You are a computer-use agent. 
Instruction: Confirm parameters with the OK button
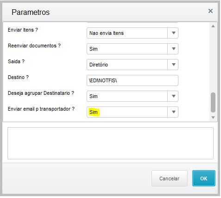click(x=204, y=178)
